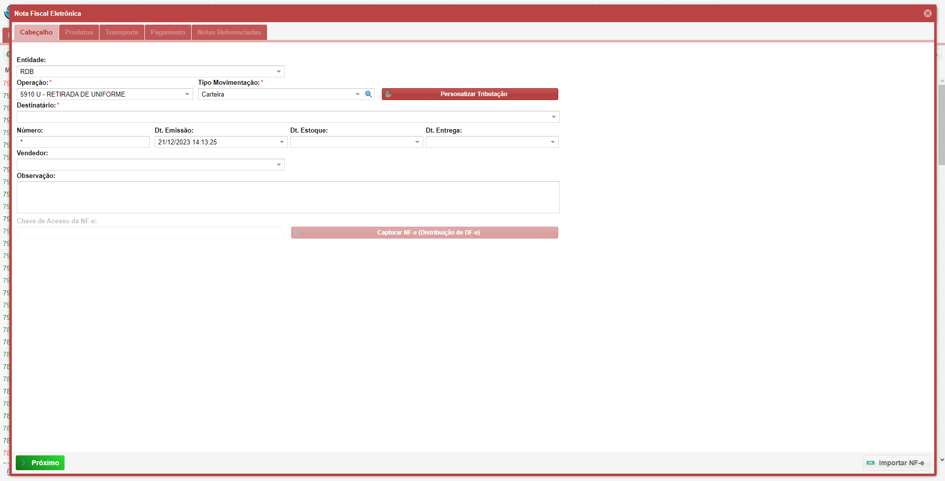Viewport: 945px width, 481px height.
Task: Focus the Observação text area
Action: (288, 197)
